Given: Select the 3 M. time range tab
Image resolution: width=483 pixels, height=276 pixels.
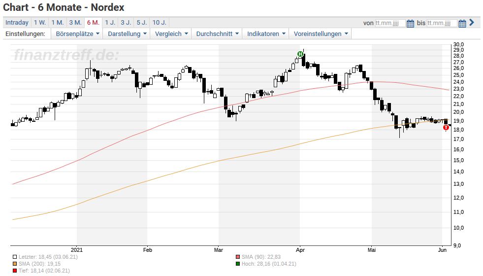Looking at the screenshot, I should [75, 23].
